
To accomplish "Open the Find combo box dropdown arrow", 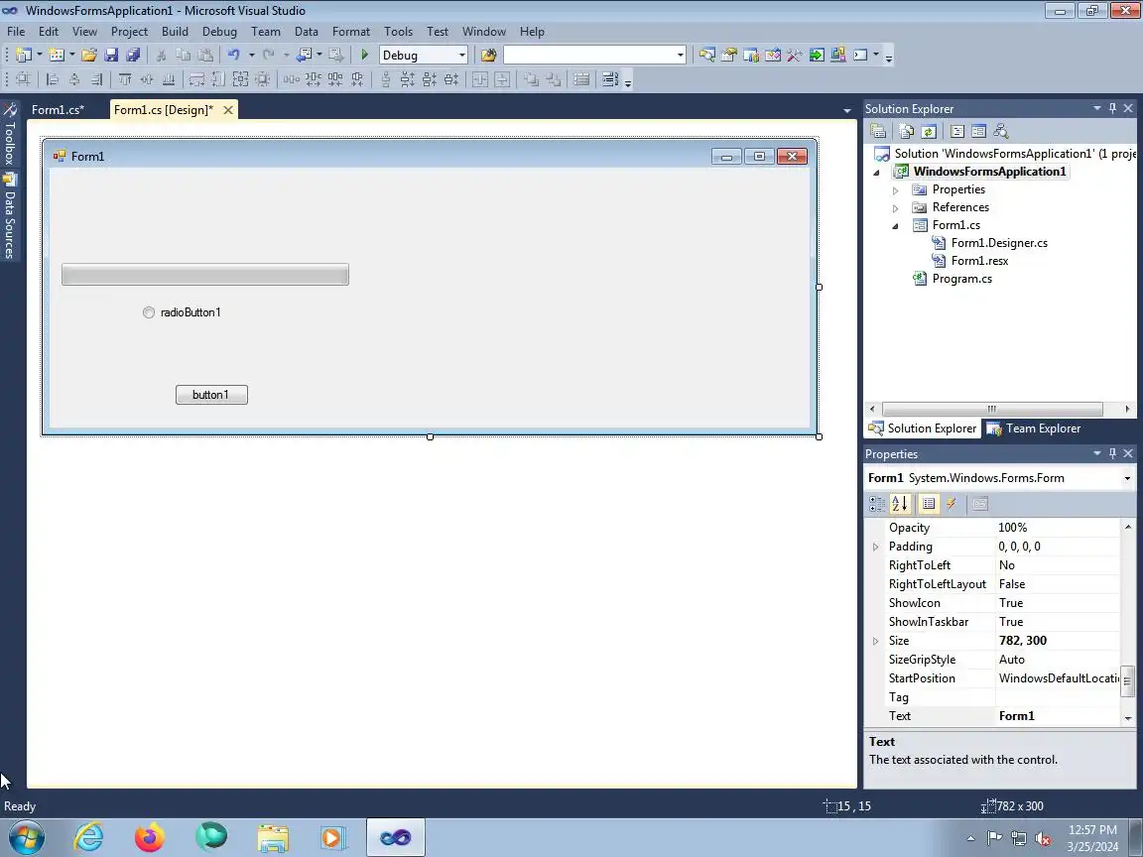I will click(x=680, y=56).
